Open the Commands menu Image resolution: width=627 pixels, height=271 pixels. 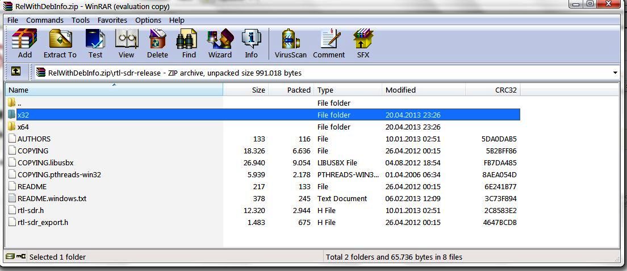click(45, 20)
